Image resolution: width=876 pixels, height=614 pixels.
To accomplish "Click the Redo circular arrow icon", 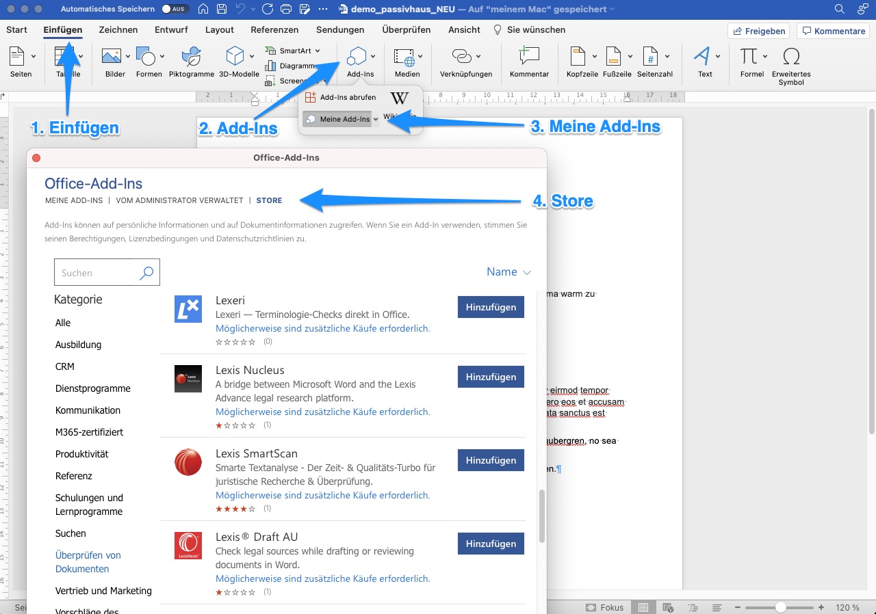I will pyautogui.click(x=268, y=10).
